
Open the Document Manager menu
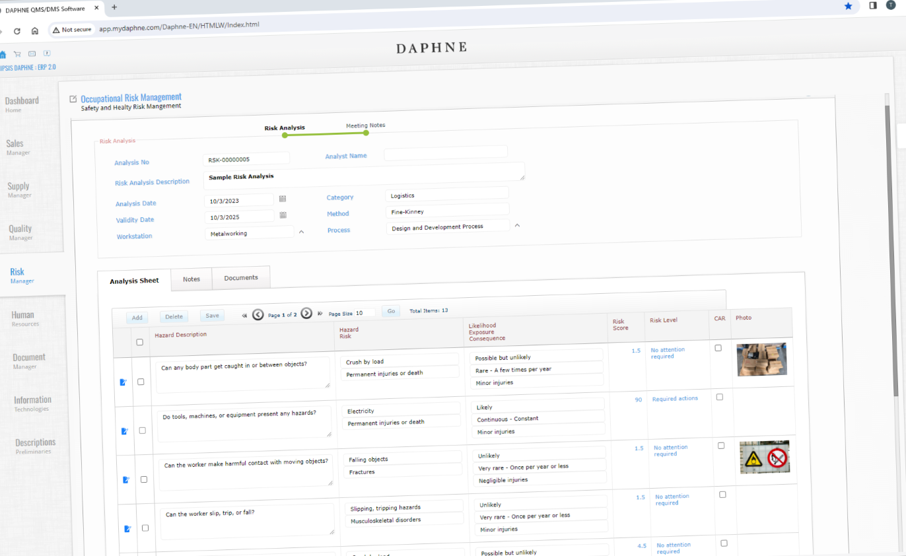29,361
